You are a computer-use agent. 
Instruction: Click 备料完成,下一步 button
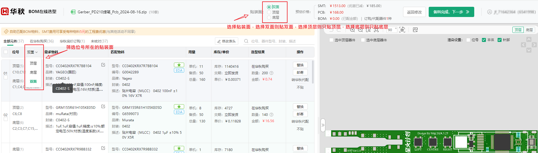click(x=451, y=12)
